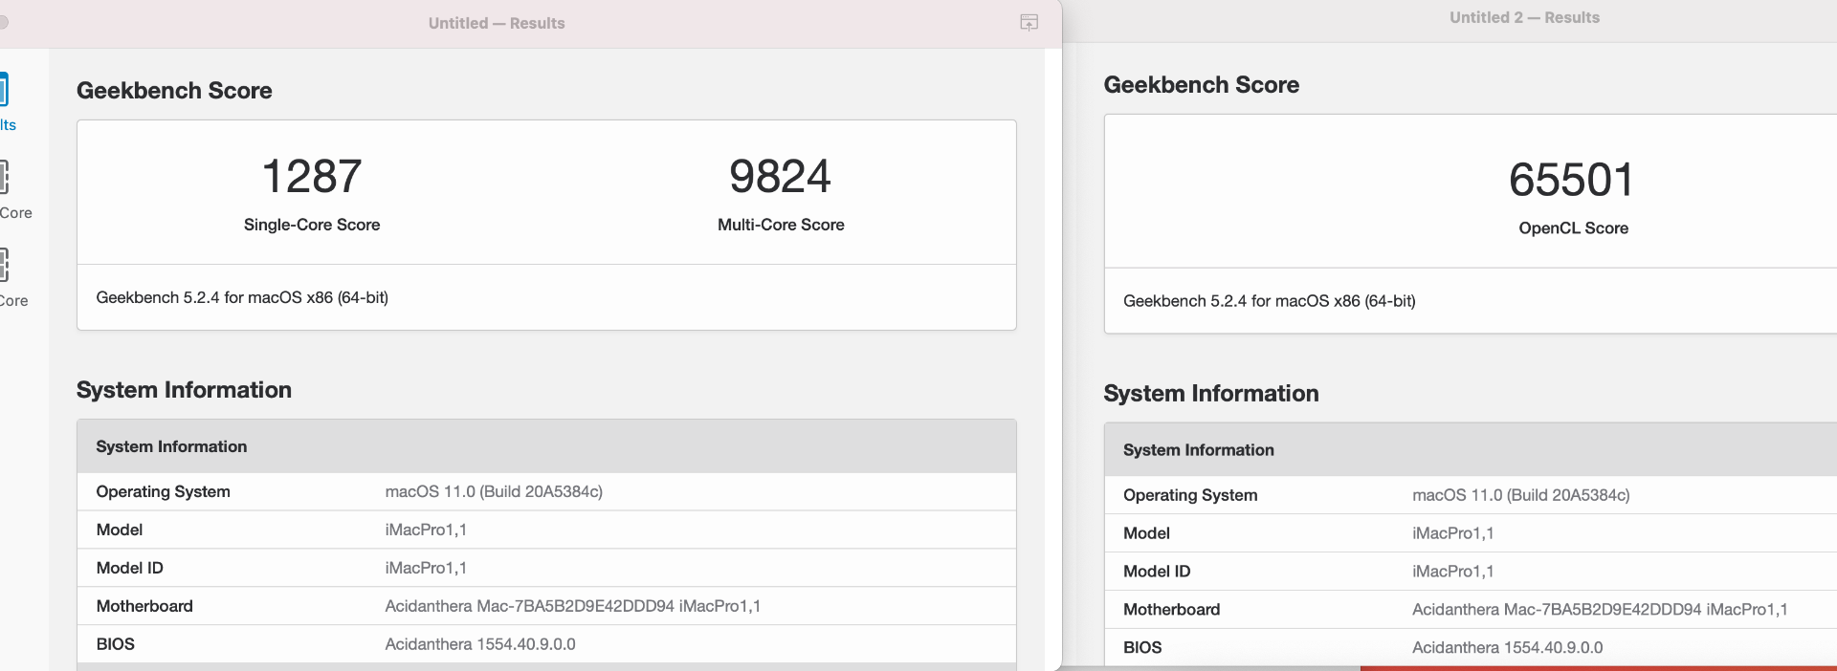Click the 9824 multi-core score number
Viewport: 1837px width, 671px height.
[x=781, y=176]
